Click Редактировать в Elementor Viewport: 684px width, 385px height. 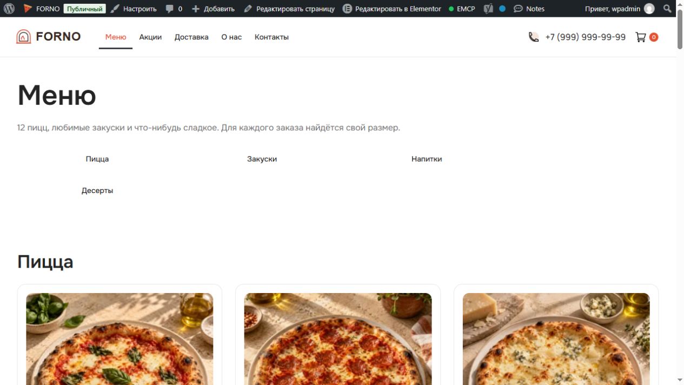(392, 9)
